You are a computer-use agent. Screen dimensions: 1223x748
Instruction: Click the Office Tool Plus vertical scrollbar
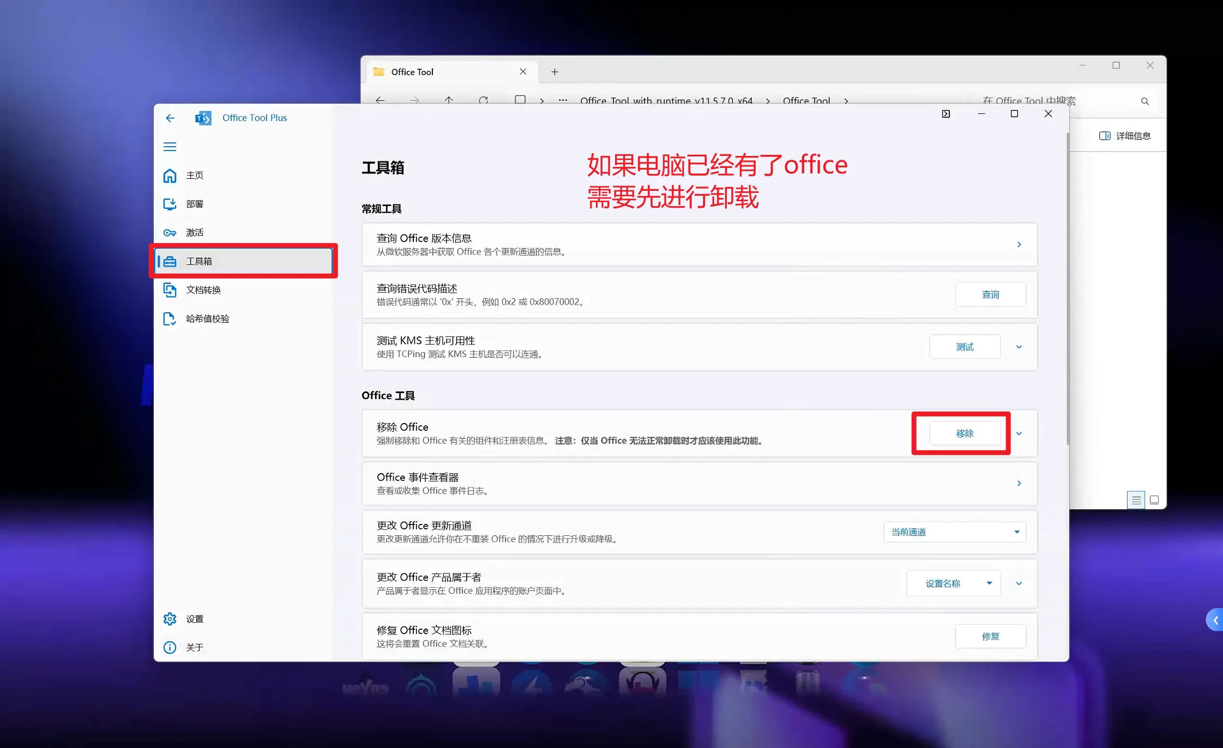(1067, 289)
